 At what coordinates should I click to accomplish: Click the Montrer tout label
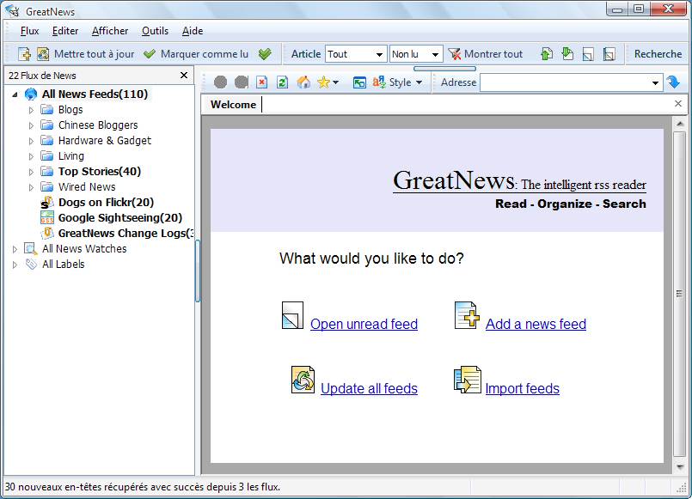[x=493, y=54]
